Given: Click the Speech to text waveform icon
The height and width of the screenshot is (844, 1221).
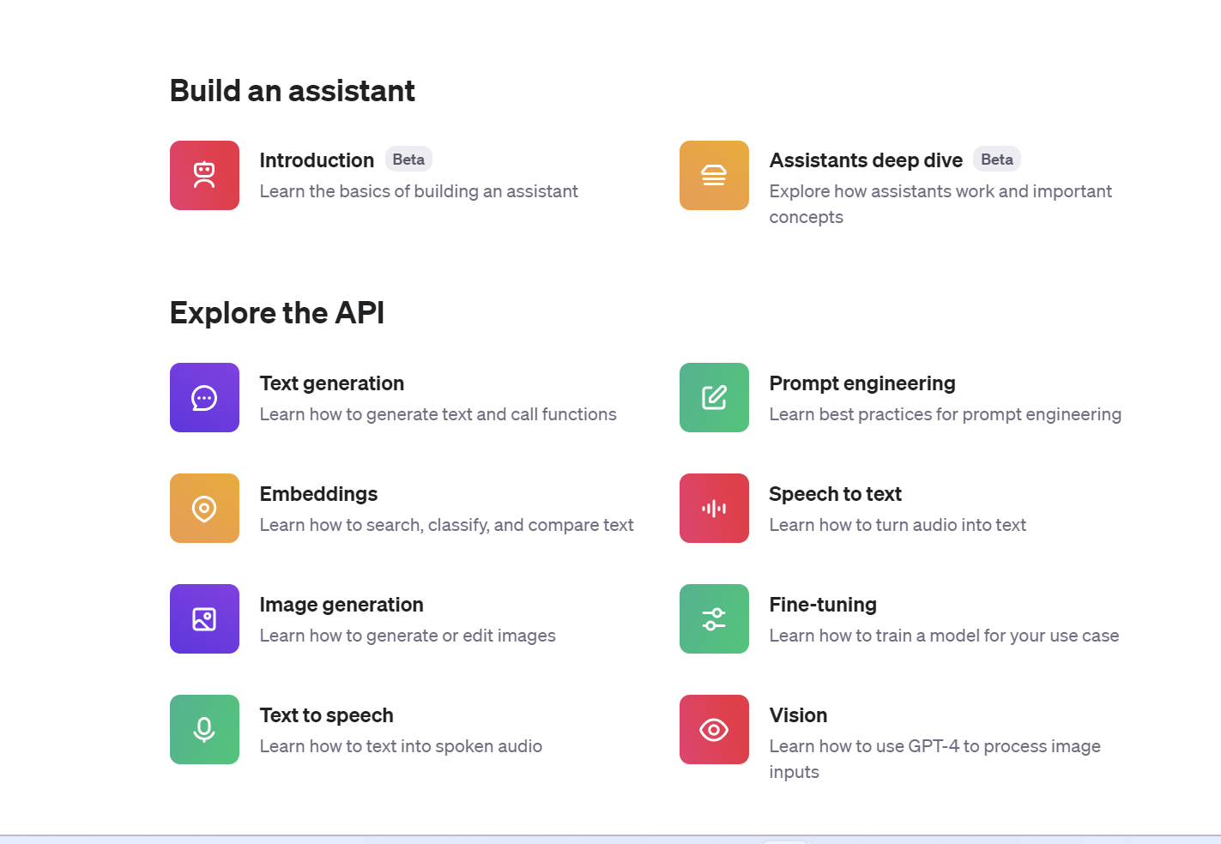Looking at the screenshot, I should click(x=714, y=508).
